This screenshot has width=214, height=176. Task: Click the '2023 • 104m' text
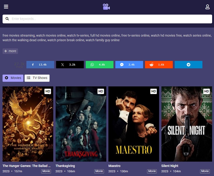171,171
